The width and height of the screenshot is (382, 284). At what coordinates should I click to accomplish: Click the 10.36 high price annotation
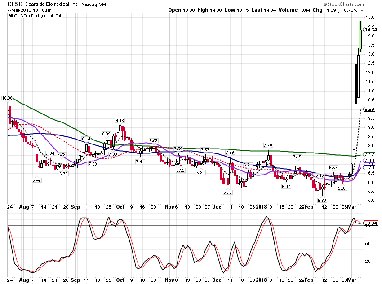pos(7,98)
